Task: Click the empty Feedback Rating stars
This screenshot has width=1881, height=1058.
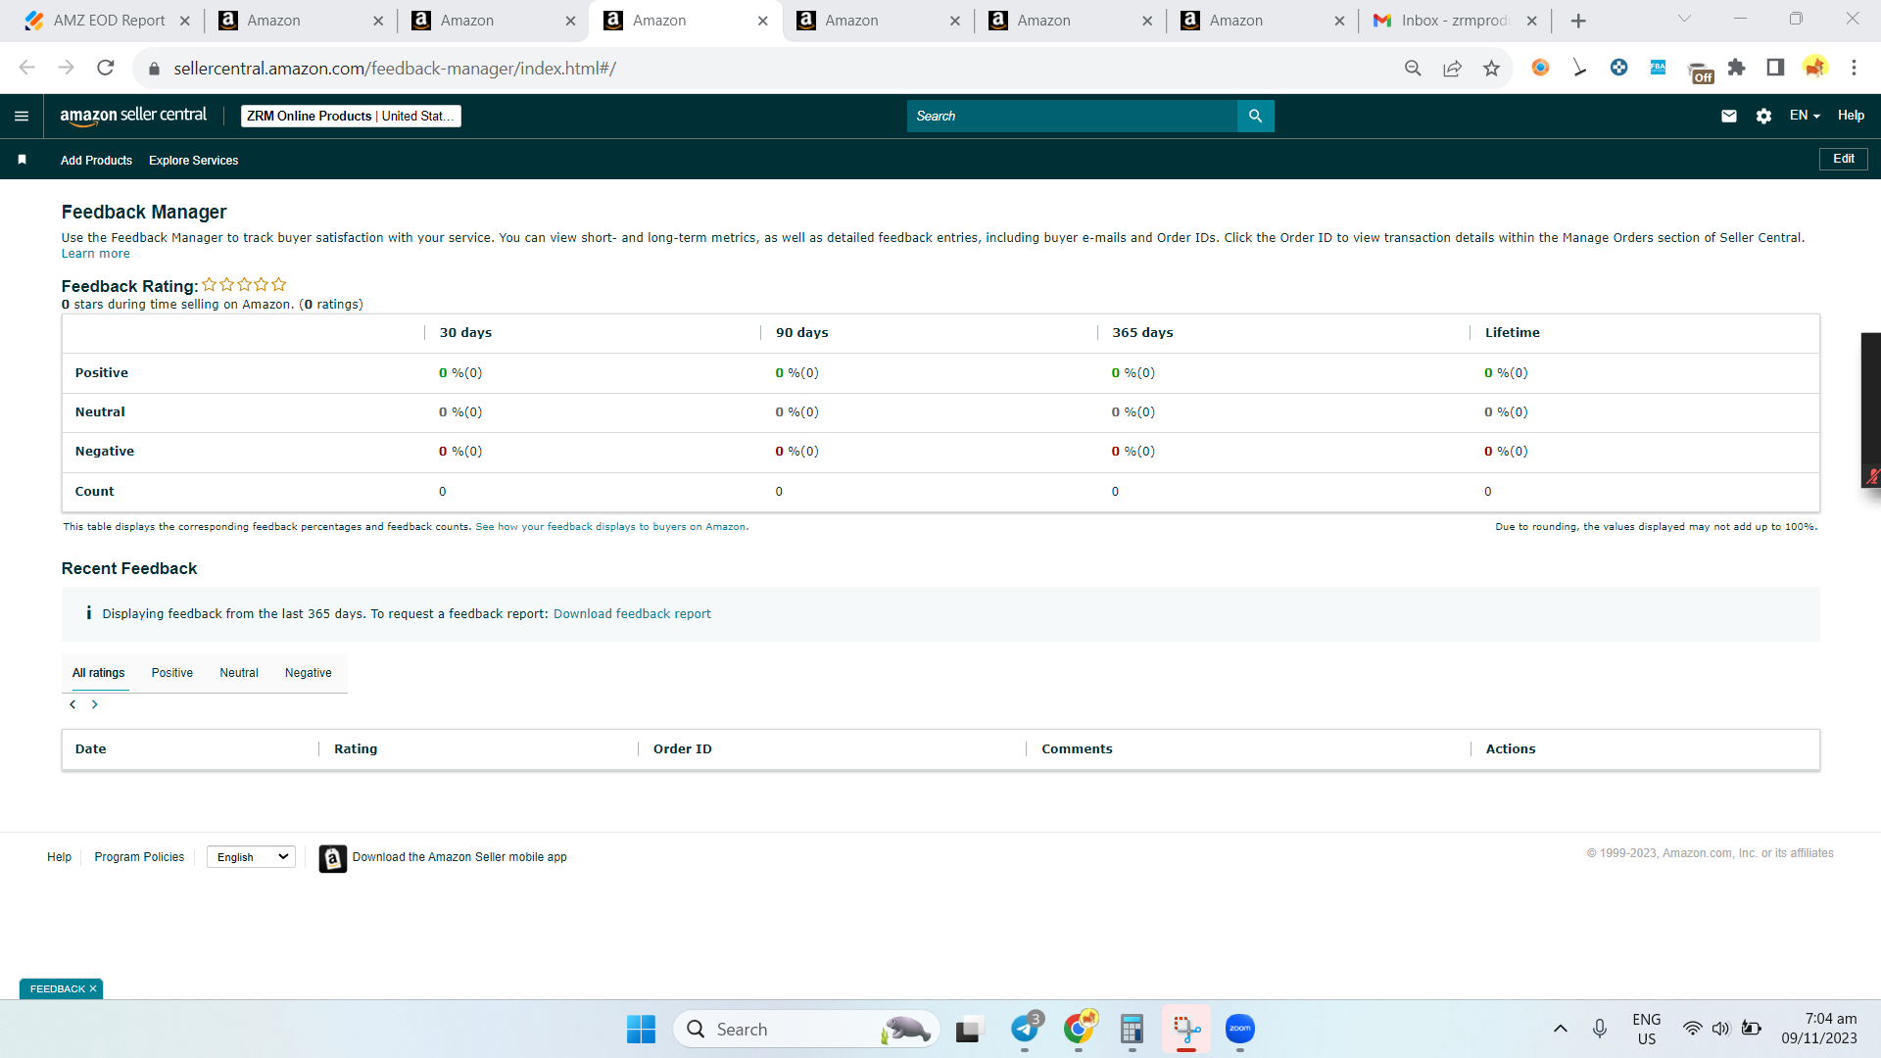Action: pos(244,285)
